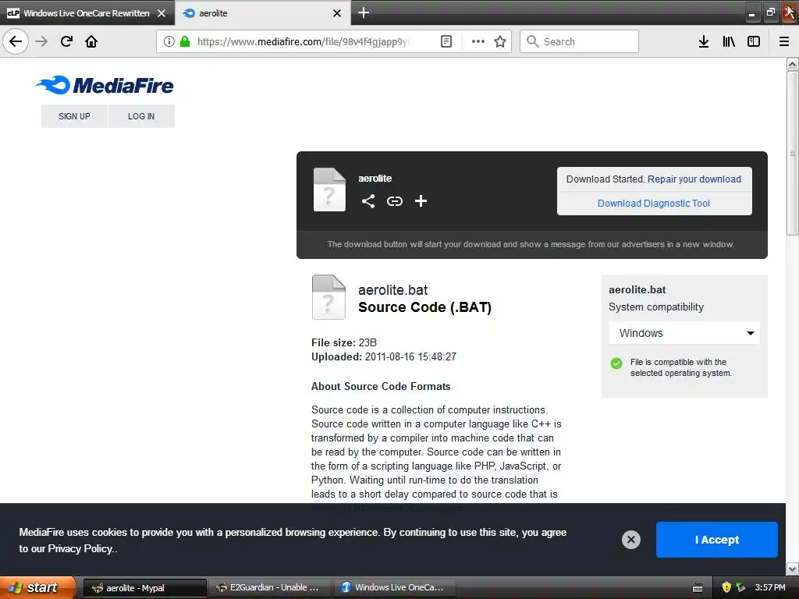This screenshot has width=799, height=599.
Task: Click the network tray icon
Action: [740, 587]
